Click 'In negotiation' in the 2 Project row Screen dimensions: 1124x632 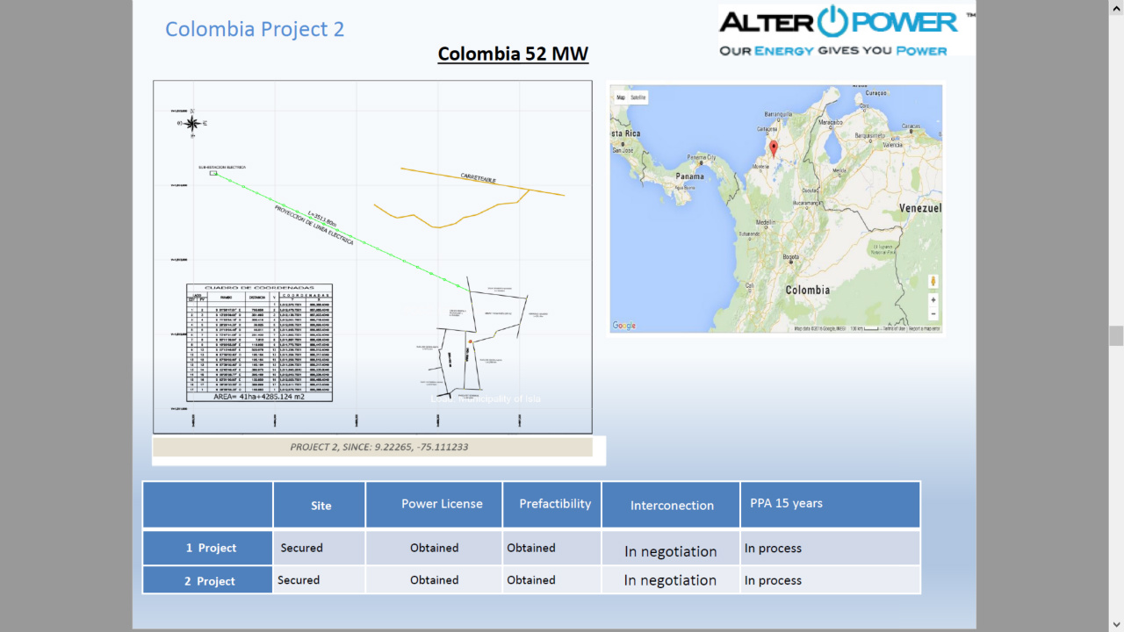(x=671, y=580)
